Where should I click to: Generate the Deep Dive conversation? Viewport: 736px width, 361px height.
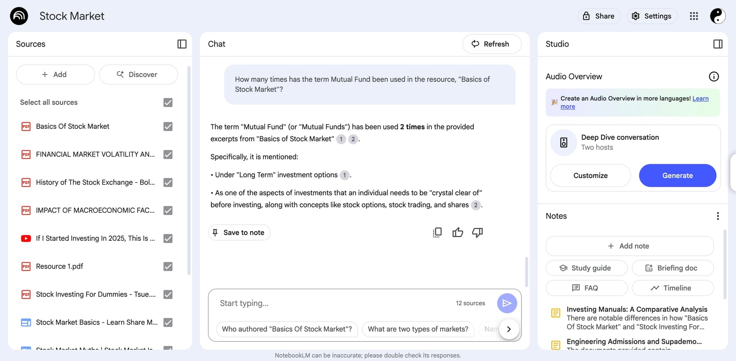click(677, 175)
